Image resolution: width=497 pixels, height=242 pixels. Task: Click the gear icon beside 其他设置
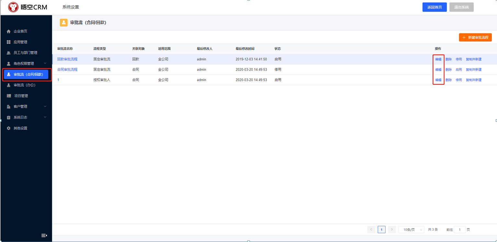[x=9, y=128]
